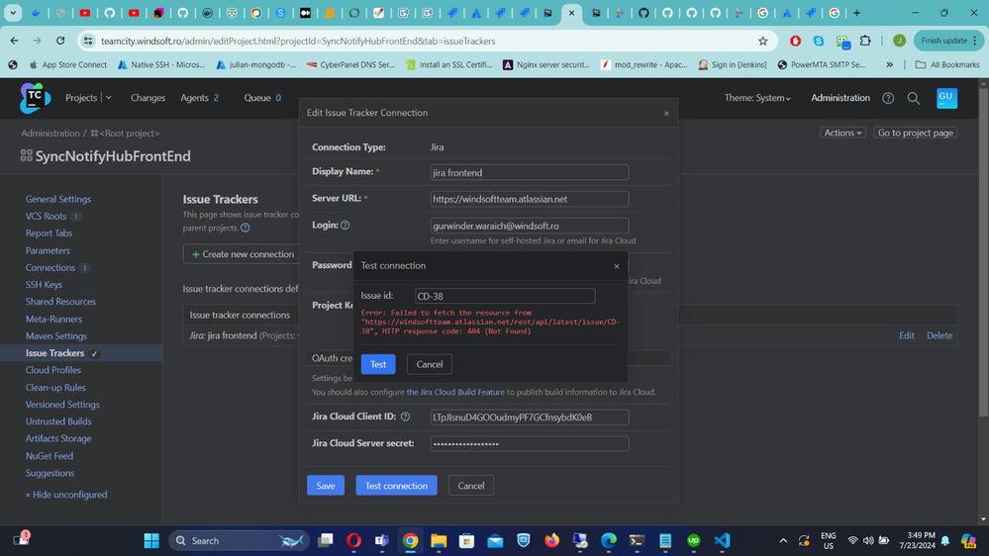989x556 pixels.
Task: Click the Administration breadcrumb link
Action: (50, 133)
